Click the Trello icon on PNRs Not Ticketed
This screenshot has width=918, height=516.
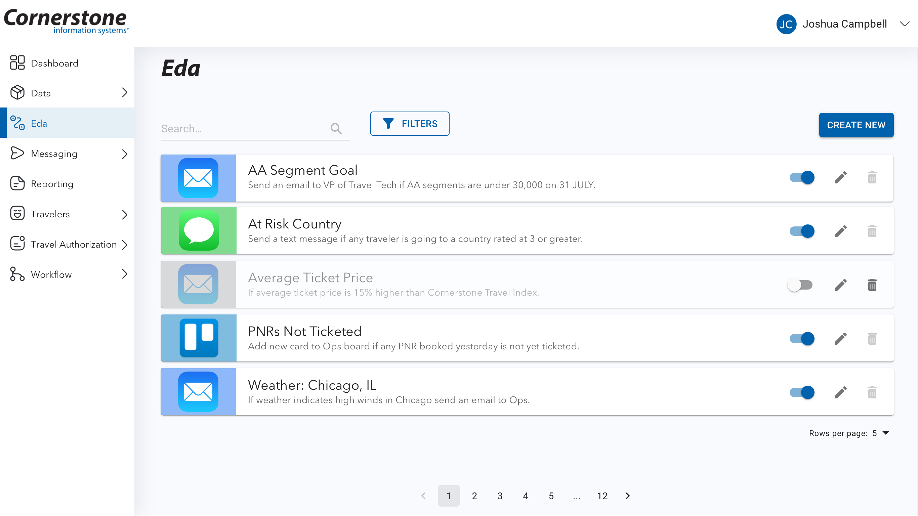(x=199, y=338)
